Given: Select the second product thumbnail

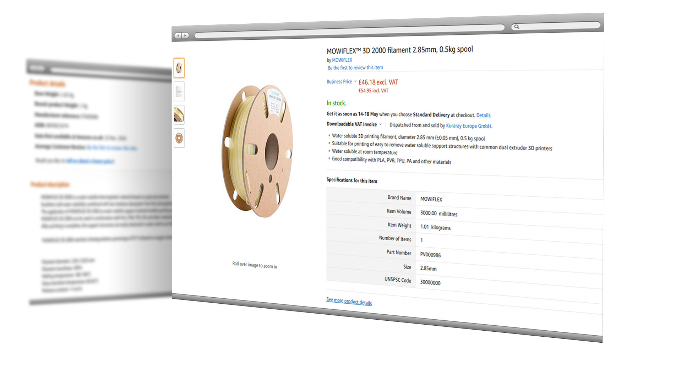Looking at the screenshot, I should pyautogui.click(x=179, y=91).
